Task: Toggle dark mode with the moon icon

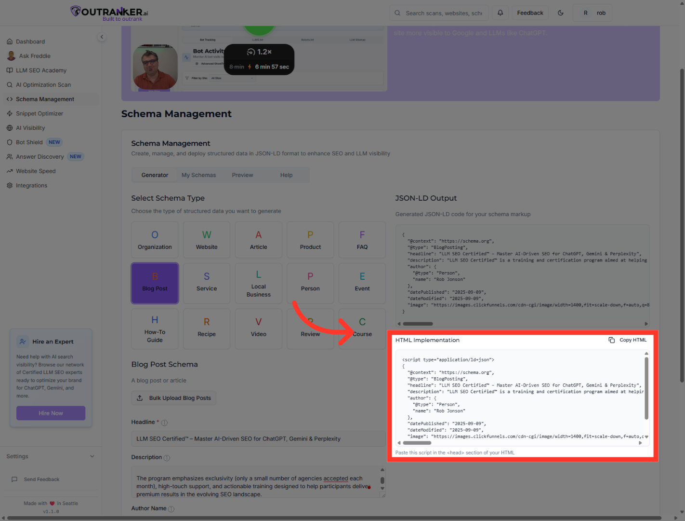Action: coord(560,13)
